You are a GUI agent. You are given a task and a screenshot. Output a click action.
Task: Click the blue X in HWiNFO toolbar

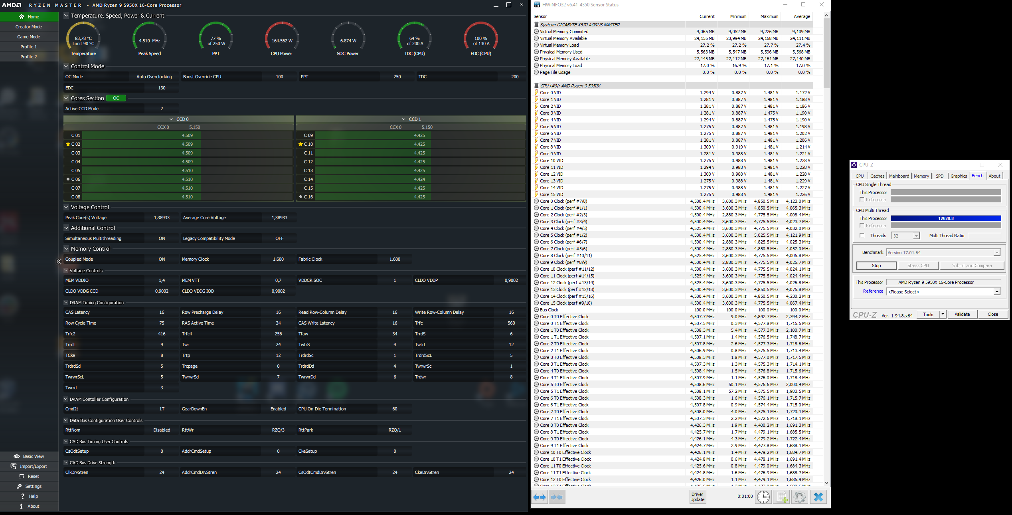pyautogui.click(x=818, y=497)
